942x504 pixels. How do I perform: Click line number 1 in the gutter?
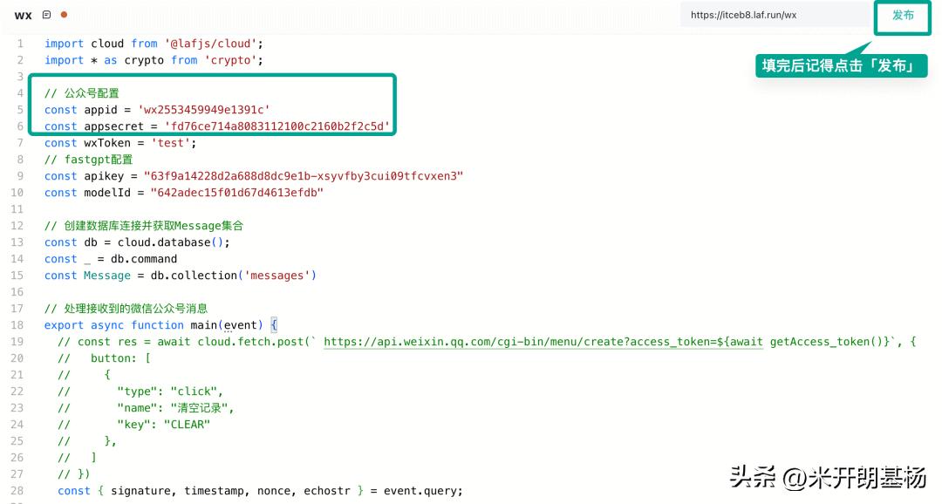click(20, 44)
